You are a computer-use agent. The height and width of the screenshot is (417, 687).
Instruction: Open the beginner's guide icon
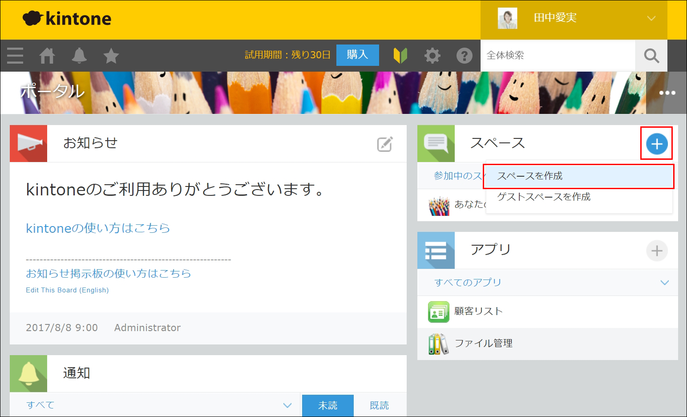pos(400,56)
